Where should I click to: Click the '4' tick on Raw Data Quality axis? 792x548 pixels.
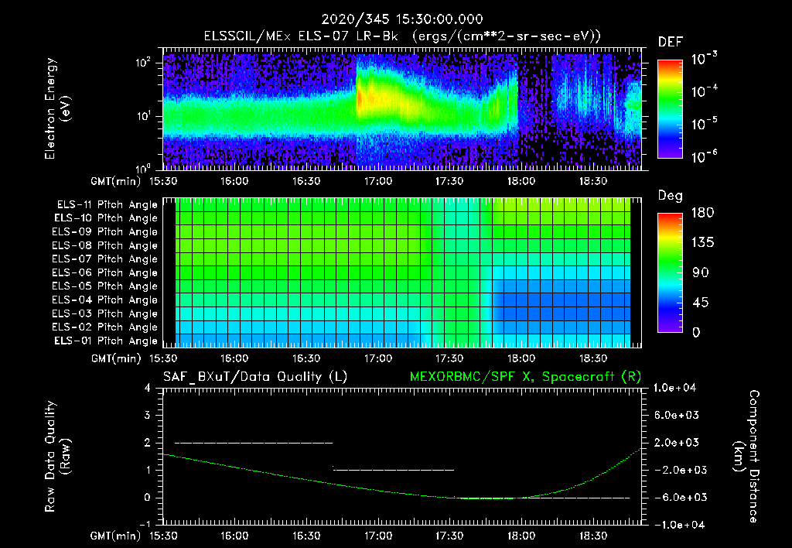[x=148, y=388]
